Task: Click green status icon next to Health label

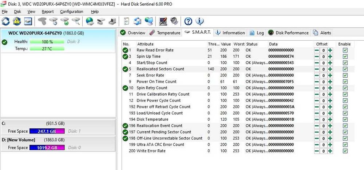Action: pos(4,42)
